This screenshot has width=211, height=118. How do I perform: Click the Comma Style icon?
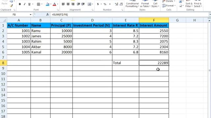[x=110, y=4]
